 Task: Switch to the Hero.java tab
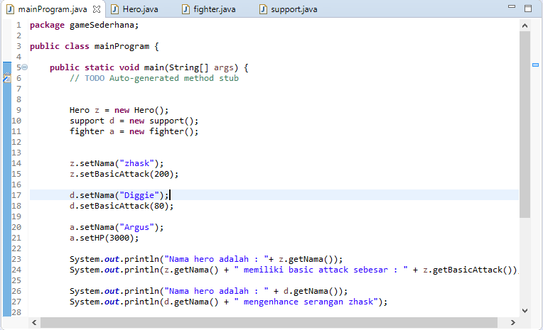[x=134, y=9]
